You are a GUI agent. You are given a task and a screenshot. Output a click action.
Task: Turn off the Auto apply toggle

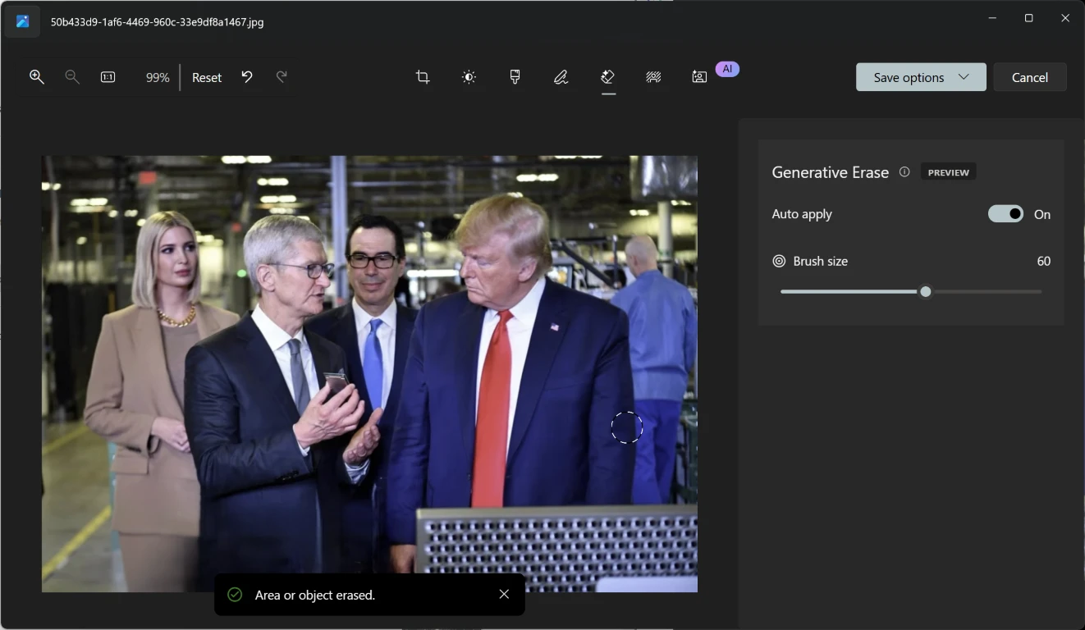tap(1005, 214)
